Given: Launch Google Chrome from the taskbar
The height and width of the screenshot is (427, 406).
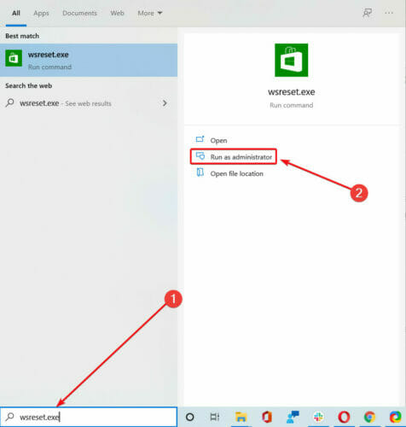Looking at the screenshot, I should (369, 417).
